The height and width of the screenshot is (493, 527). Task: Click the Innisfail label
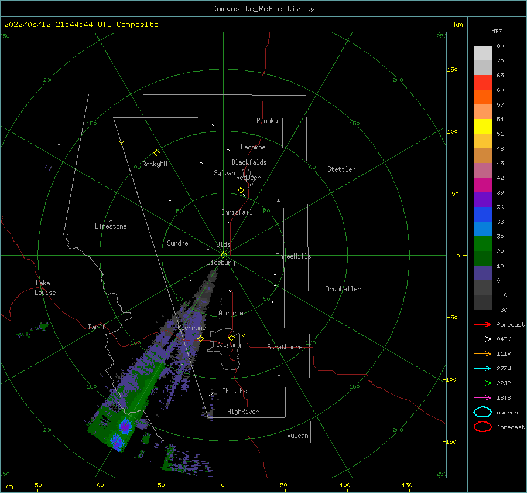[237, 212]
